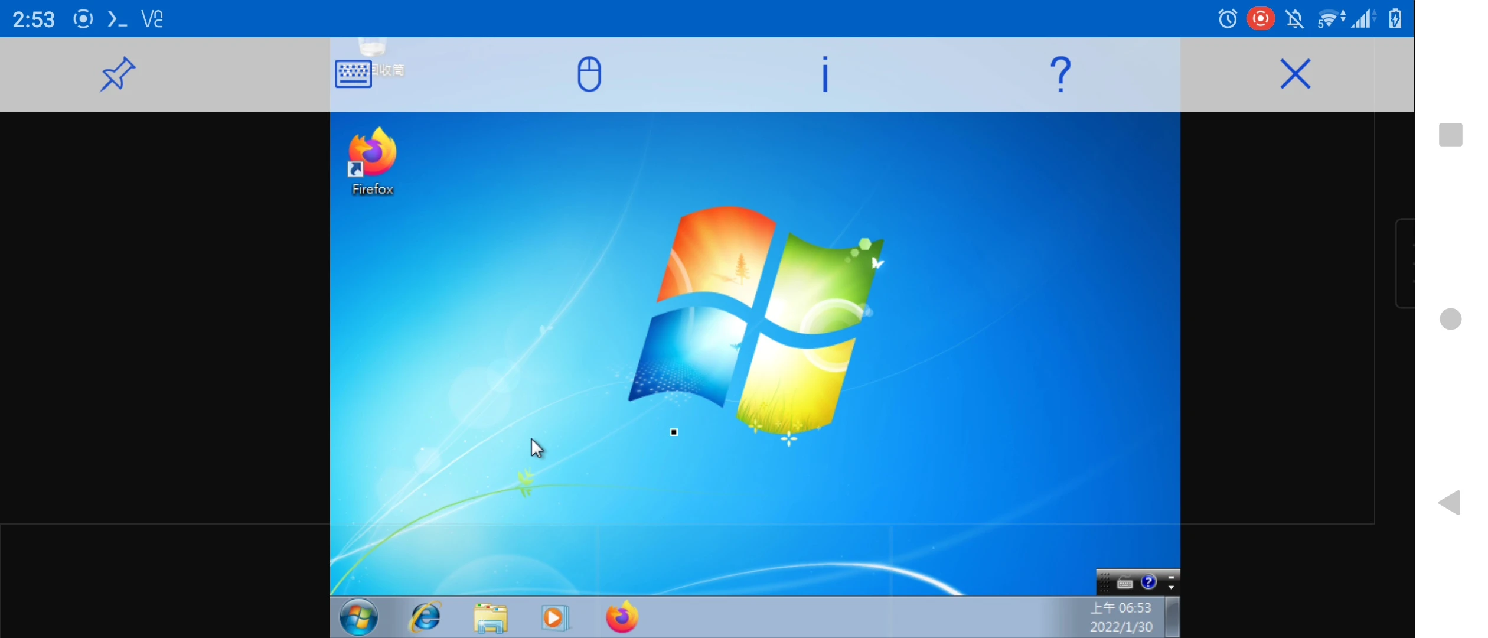This screenshot has height=638, width=1488.
Task: Open the Windows Start menu orb
Action: (x=358, y=617)
